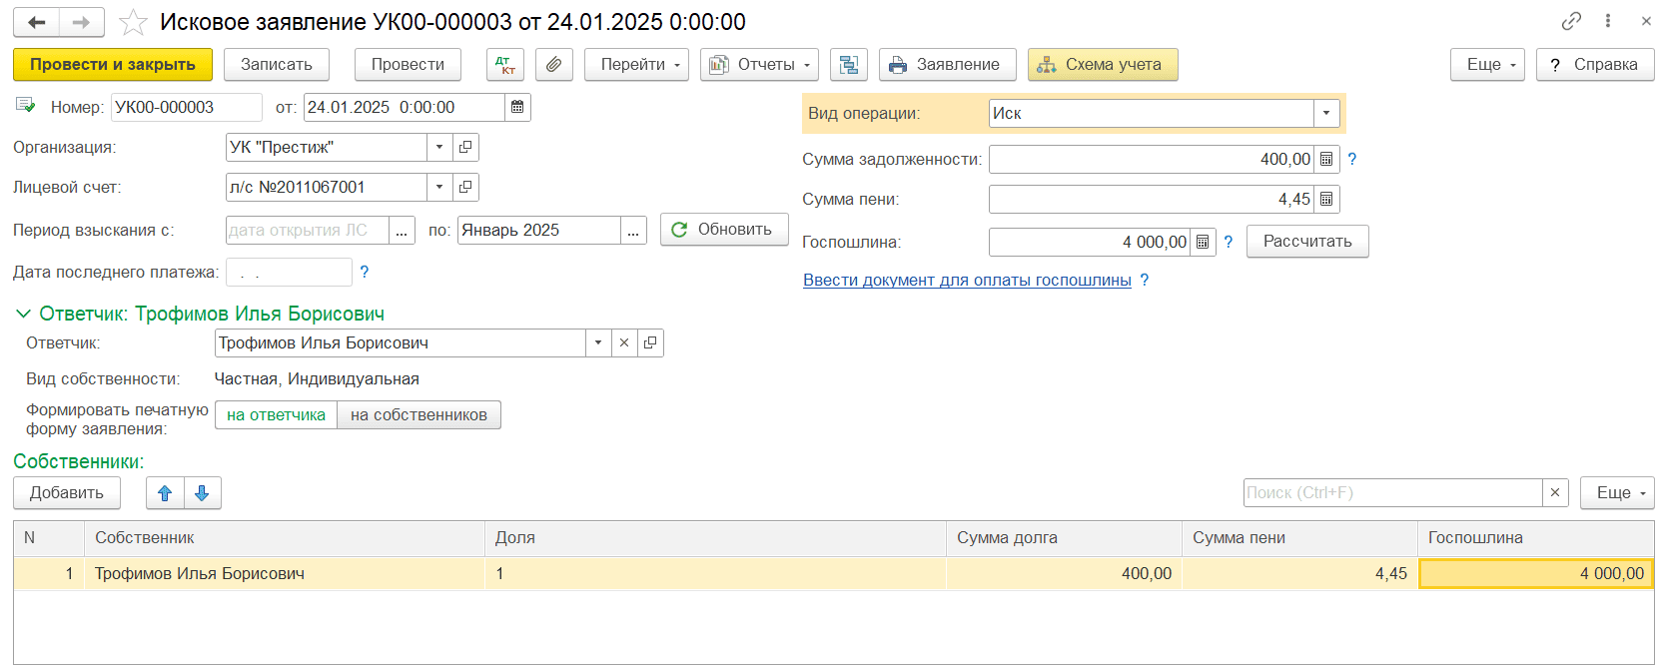1661x670 pixels.
Task: Click the Рассчитать button
Action: pyautogui.click(x=1306, y=242)
